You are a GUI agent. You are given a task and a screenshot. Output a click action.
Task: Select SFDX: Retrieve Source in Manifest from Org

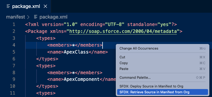pos(162,92)
